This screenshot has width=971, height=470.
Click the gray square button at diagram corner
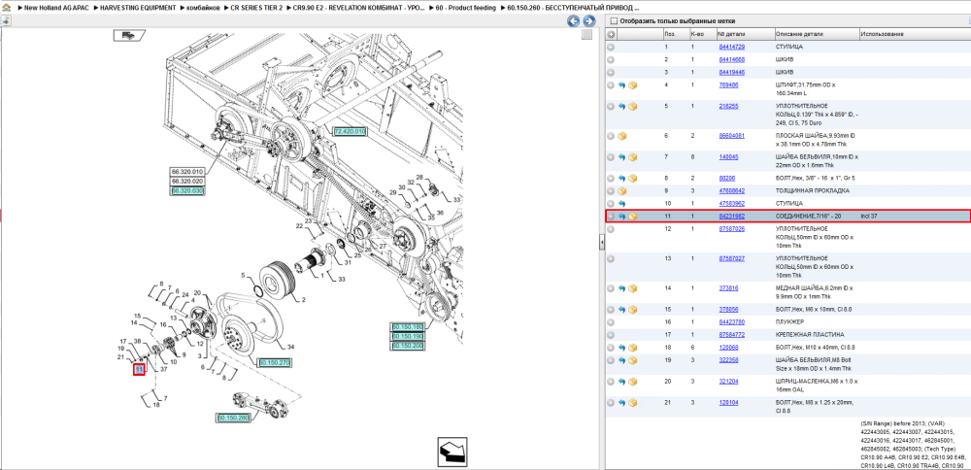click(x=586, y=35)
